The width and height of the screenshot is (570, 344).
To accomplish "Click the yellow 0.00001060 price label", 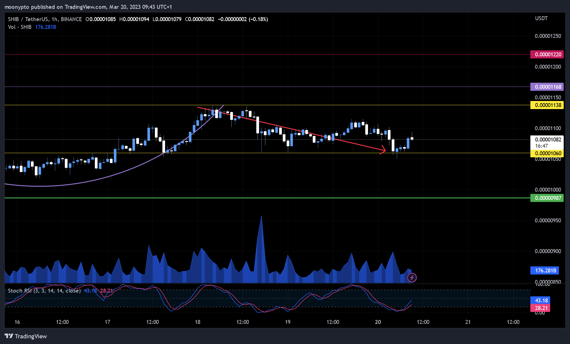I will tap(547, 153).
